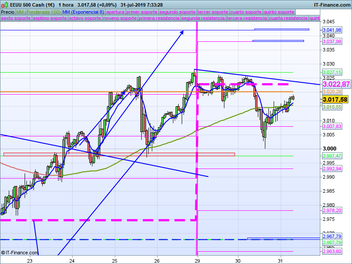Select the primer soporte legend label

click(x=142, y=12)
